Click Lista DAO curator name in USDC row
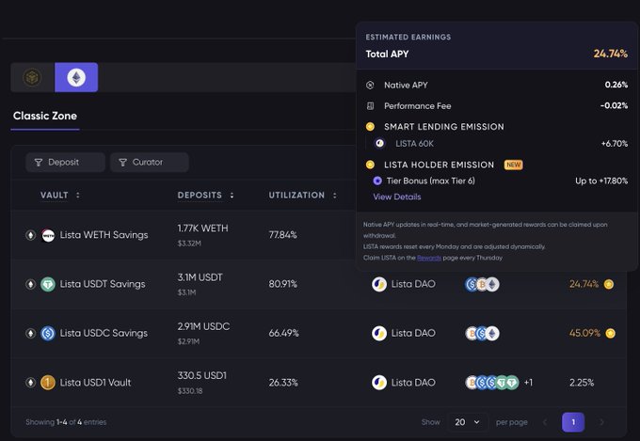This screenshot has width=640, height=441. tap(413, 333)
